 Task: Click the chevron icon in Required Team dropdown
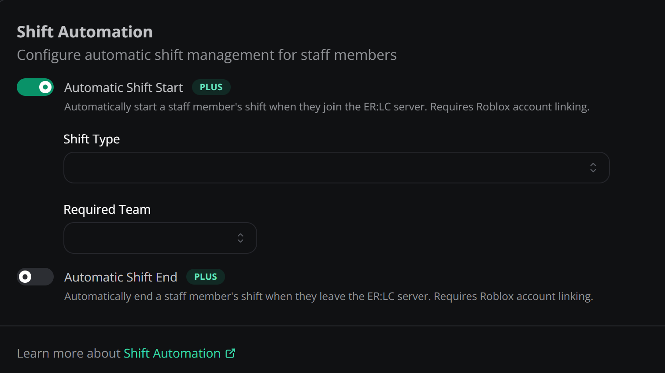click(x=240, y=238)
